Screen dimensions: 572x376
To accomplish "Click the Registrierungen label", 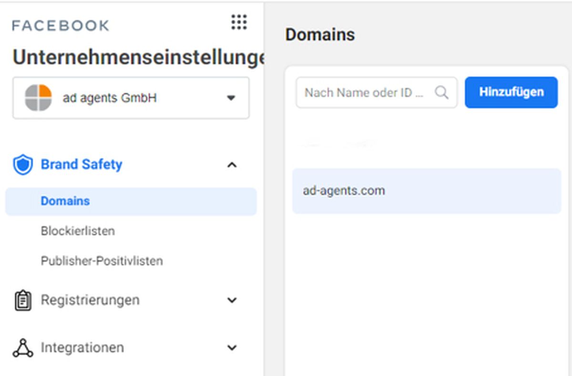I will click(x=90, y=300).
